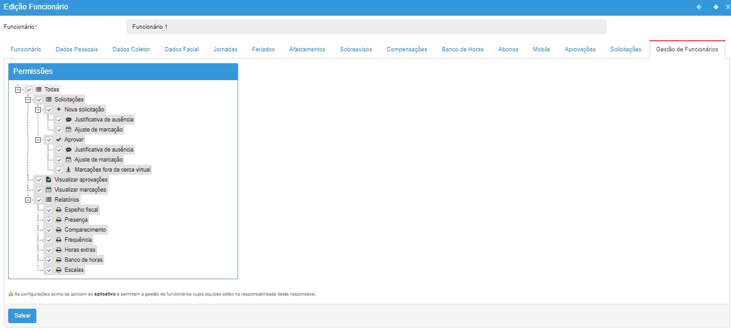This screenshot has width=731, height=330.
Task: Click the list icon beside Todas
Action: click(39, 90)
